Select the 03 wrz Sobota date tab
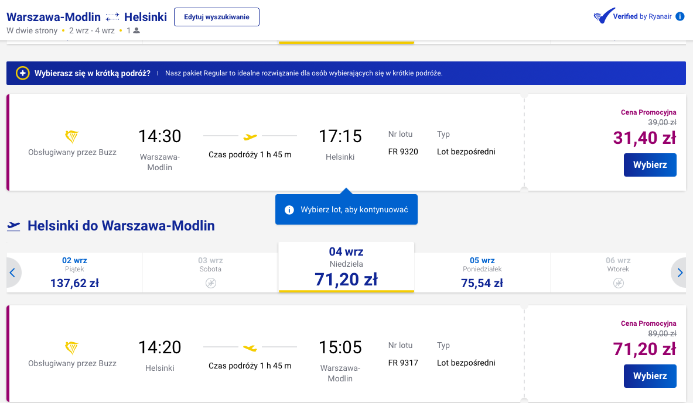Viewport: 693px width, 403px height. [x=210, y=273]
